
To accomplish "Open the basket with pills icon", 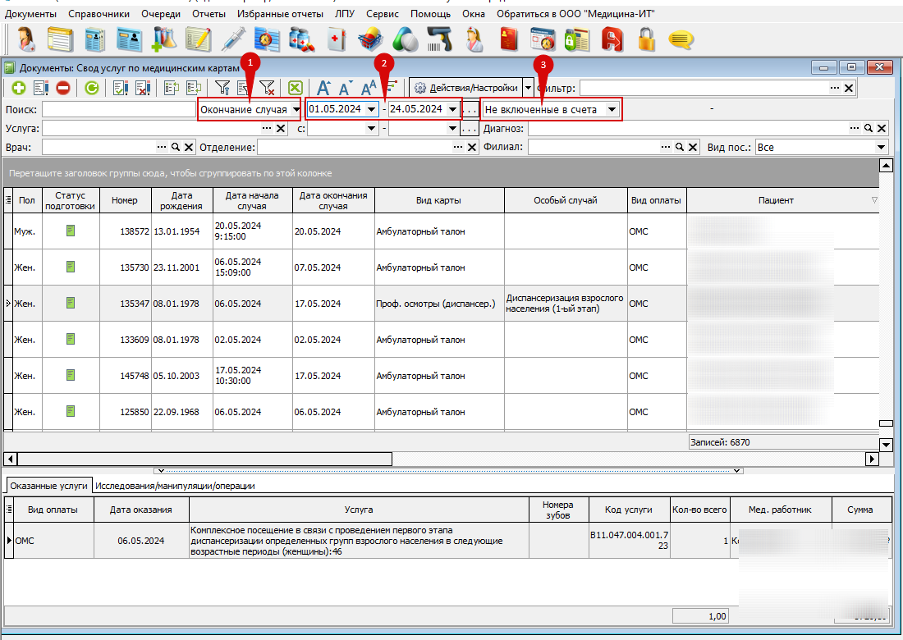I will point(370,40).
